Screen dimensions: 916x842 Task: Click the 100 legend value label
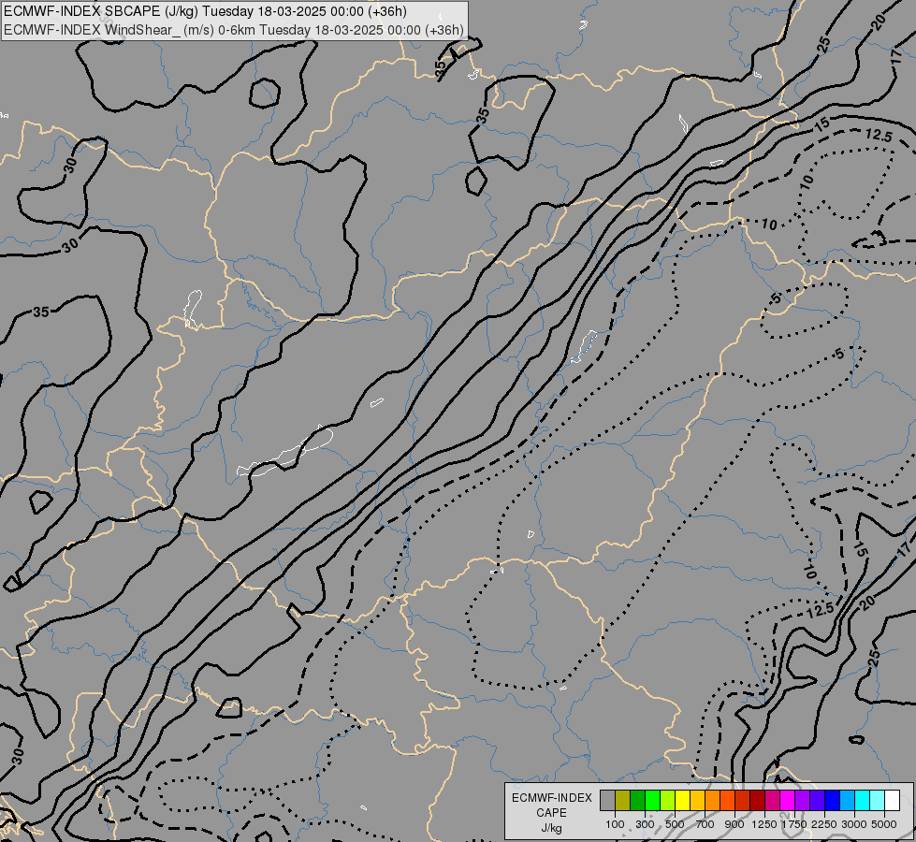pos(615,824)
